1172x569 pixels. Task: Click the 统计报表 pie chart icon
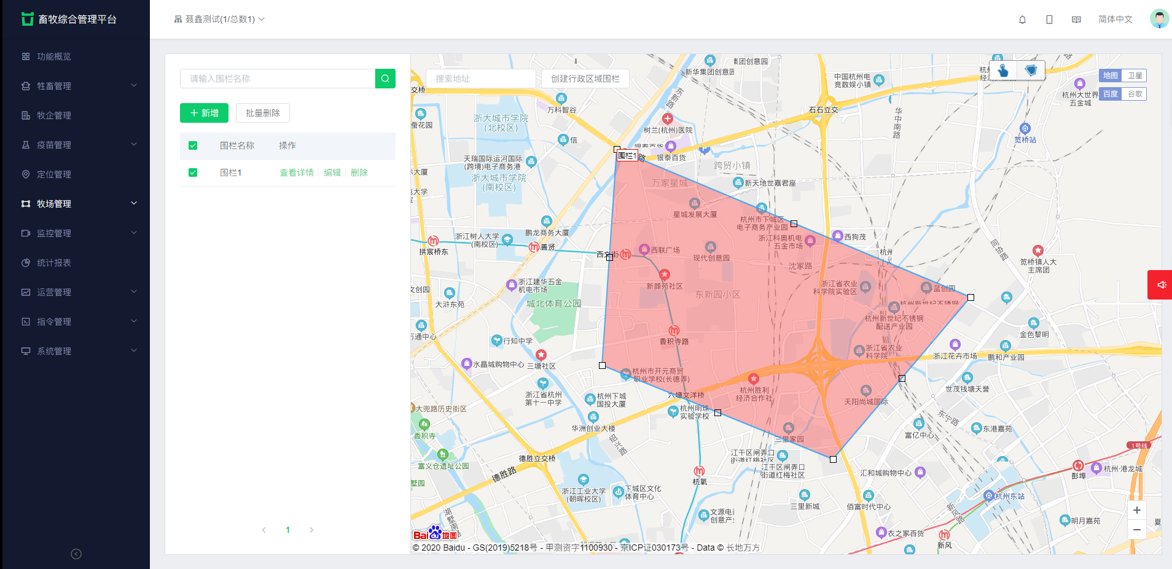[x=26, y=263]
